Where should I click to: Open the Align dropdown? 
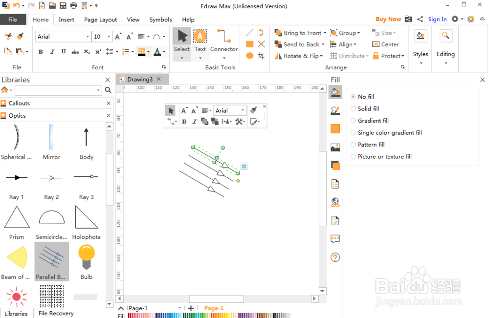[x=343, y=44]
